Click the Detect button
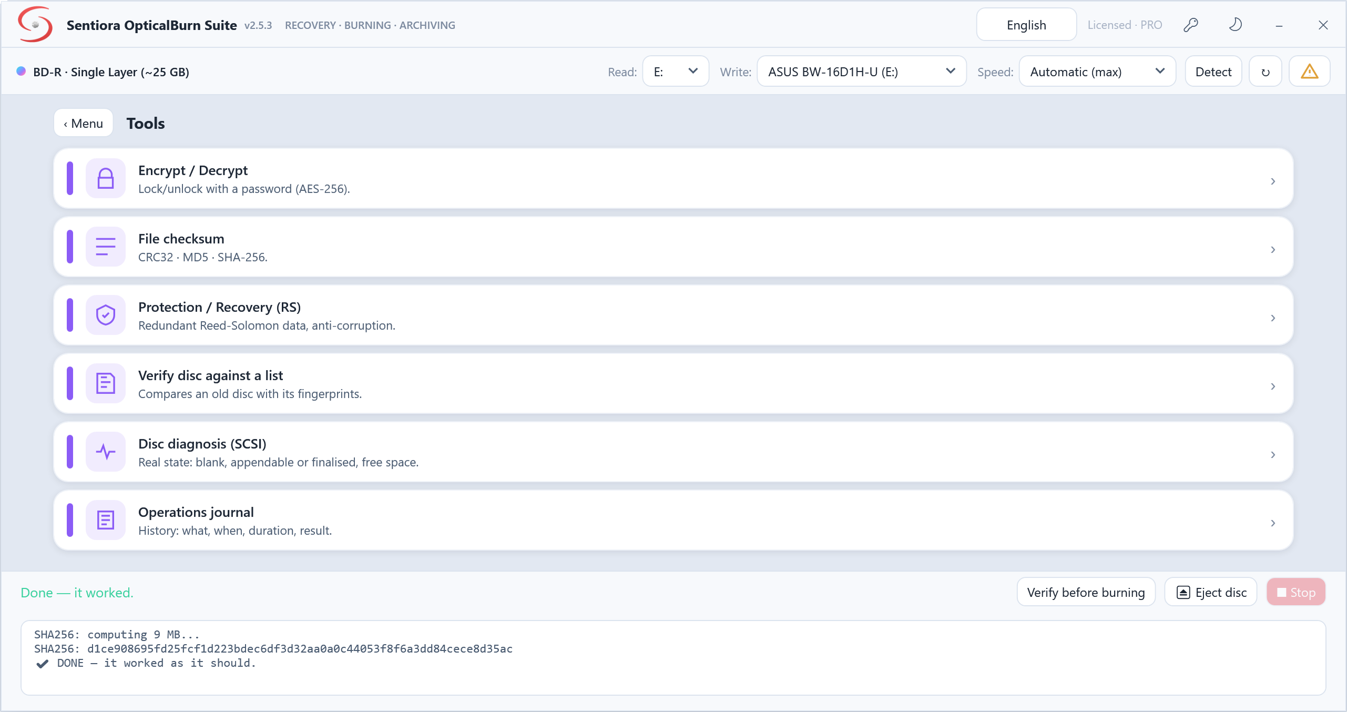Screen dimensions: 1347x712 (x=1213, y=72)
